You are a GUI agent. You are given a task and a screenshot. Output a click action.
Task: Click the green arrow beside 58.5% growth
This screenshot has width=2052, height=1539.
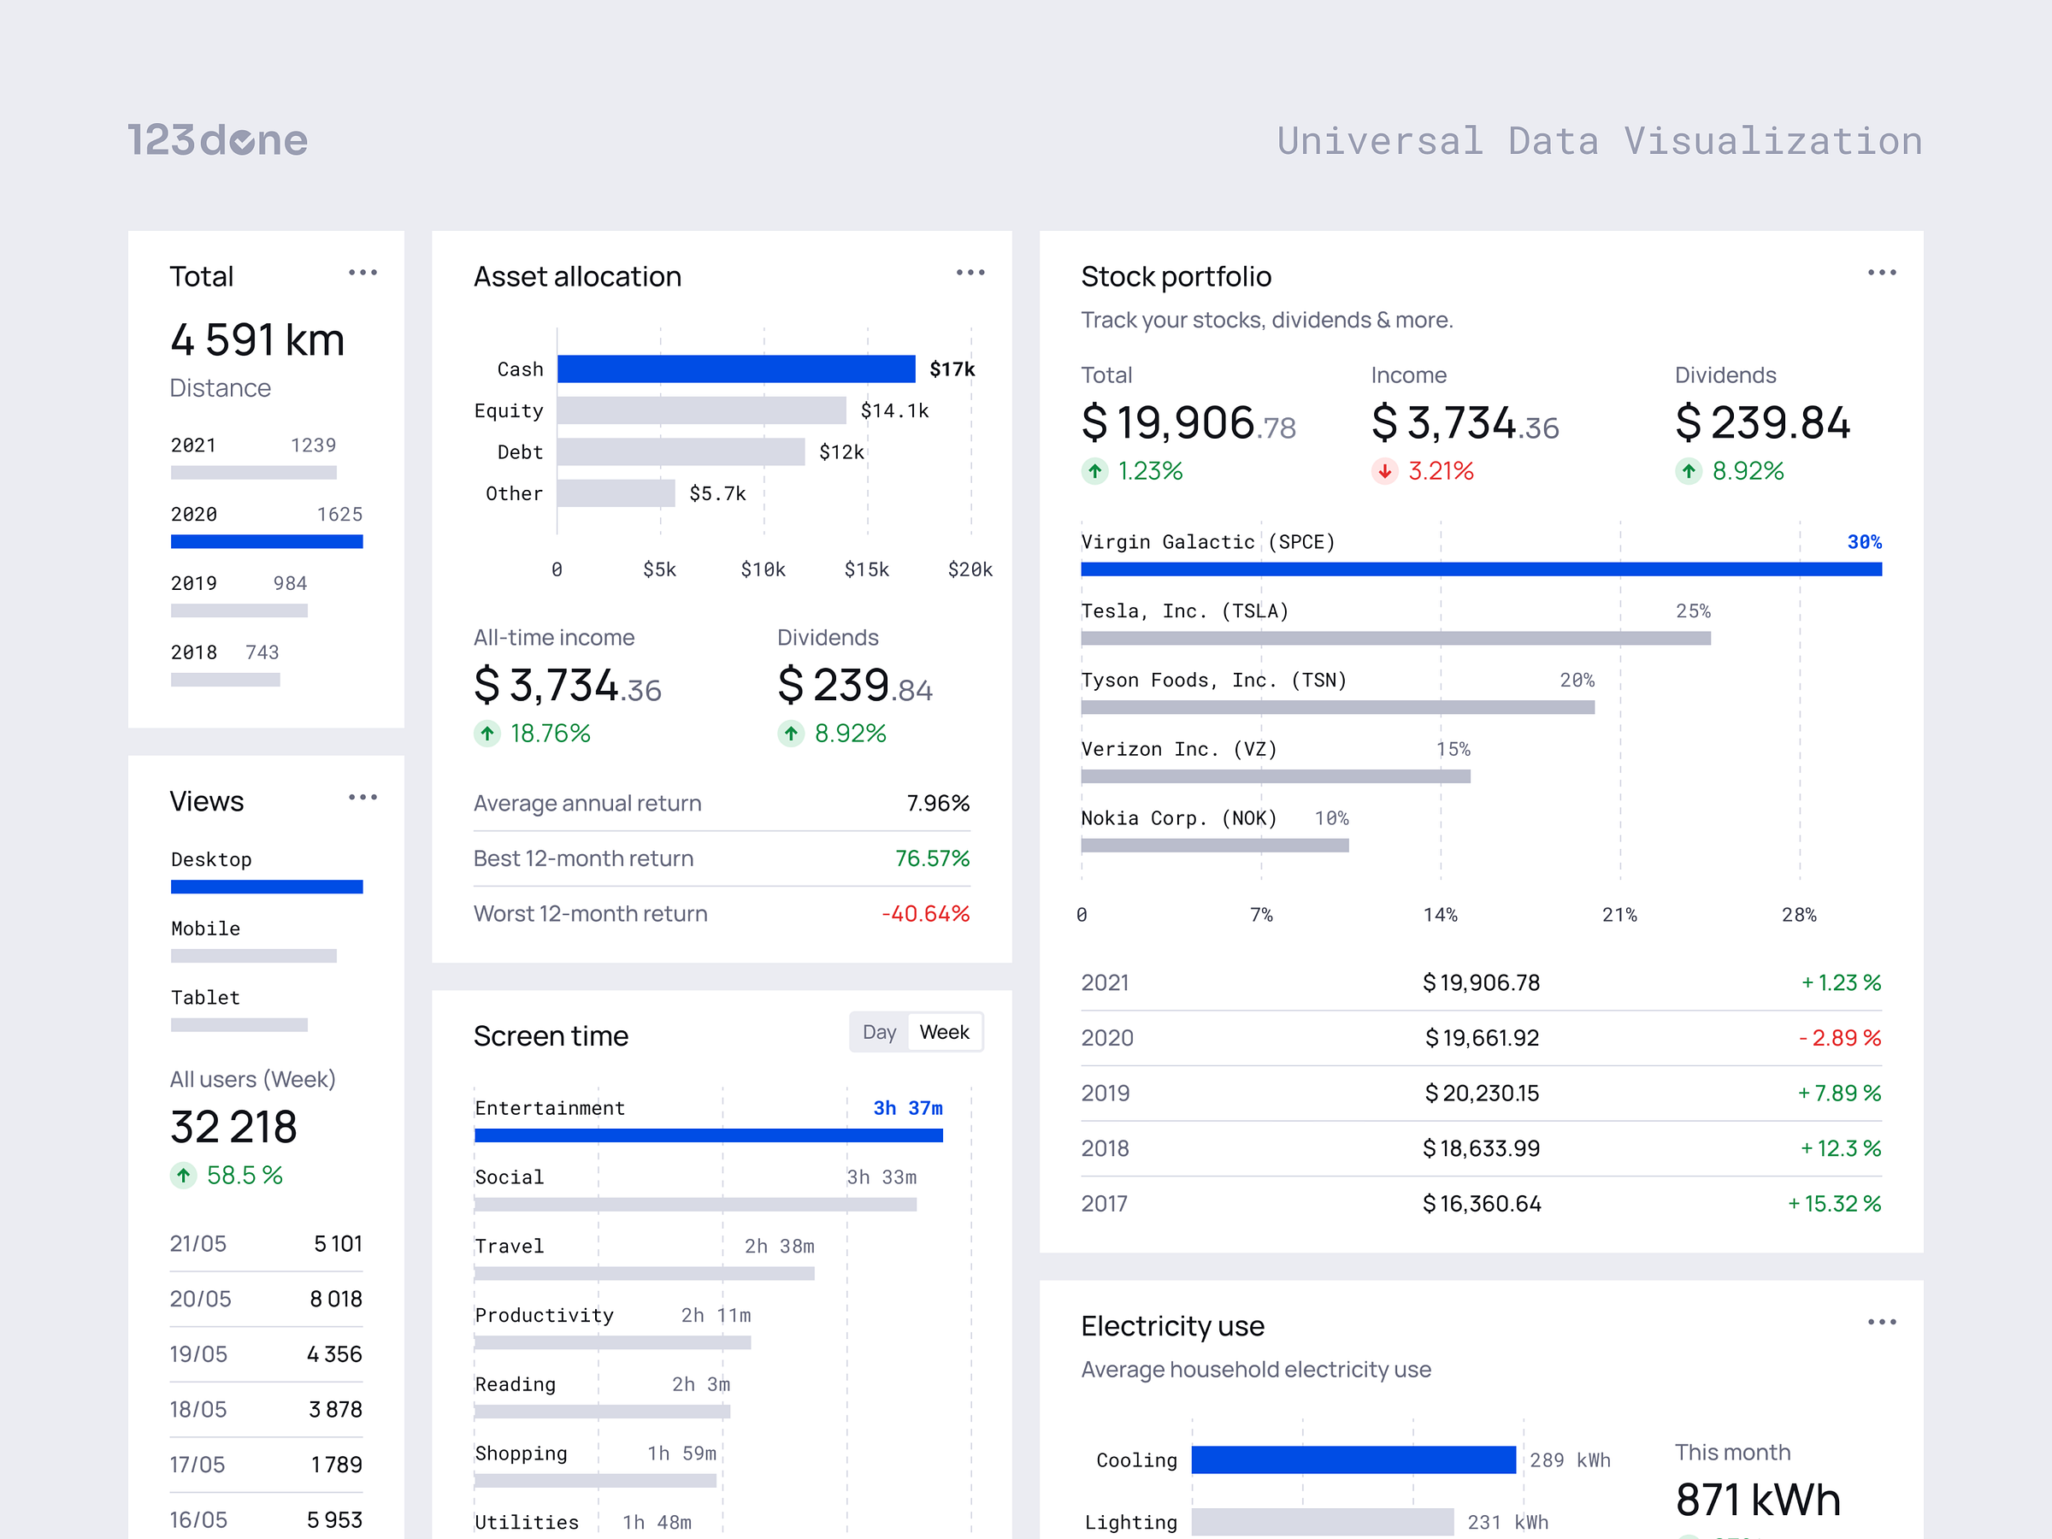[x=184, y=1176]
